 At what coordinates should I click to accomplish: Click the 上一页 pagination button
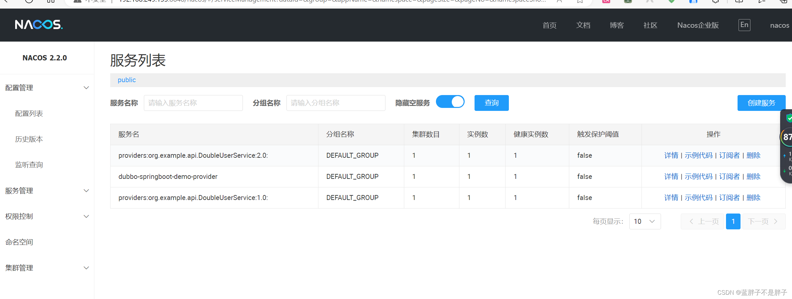pos(702,221)
